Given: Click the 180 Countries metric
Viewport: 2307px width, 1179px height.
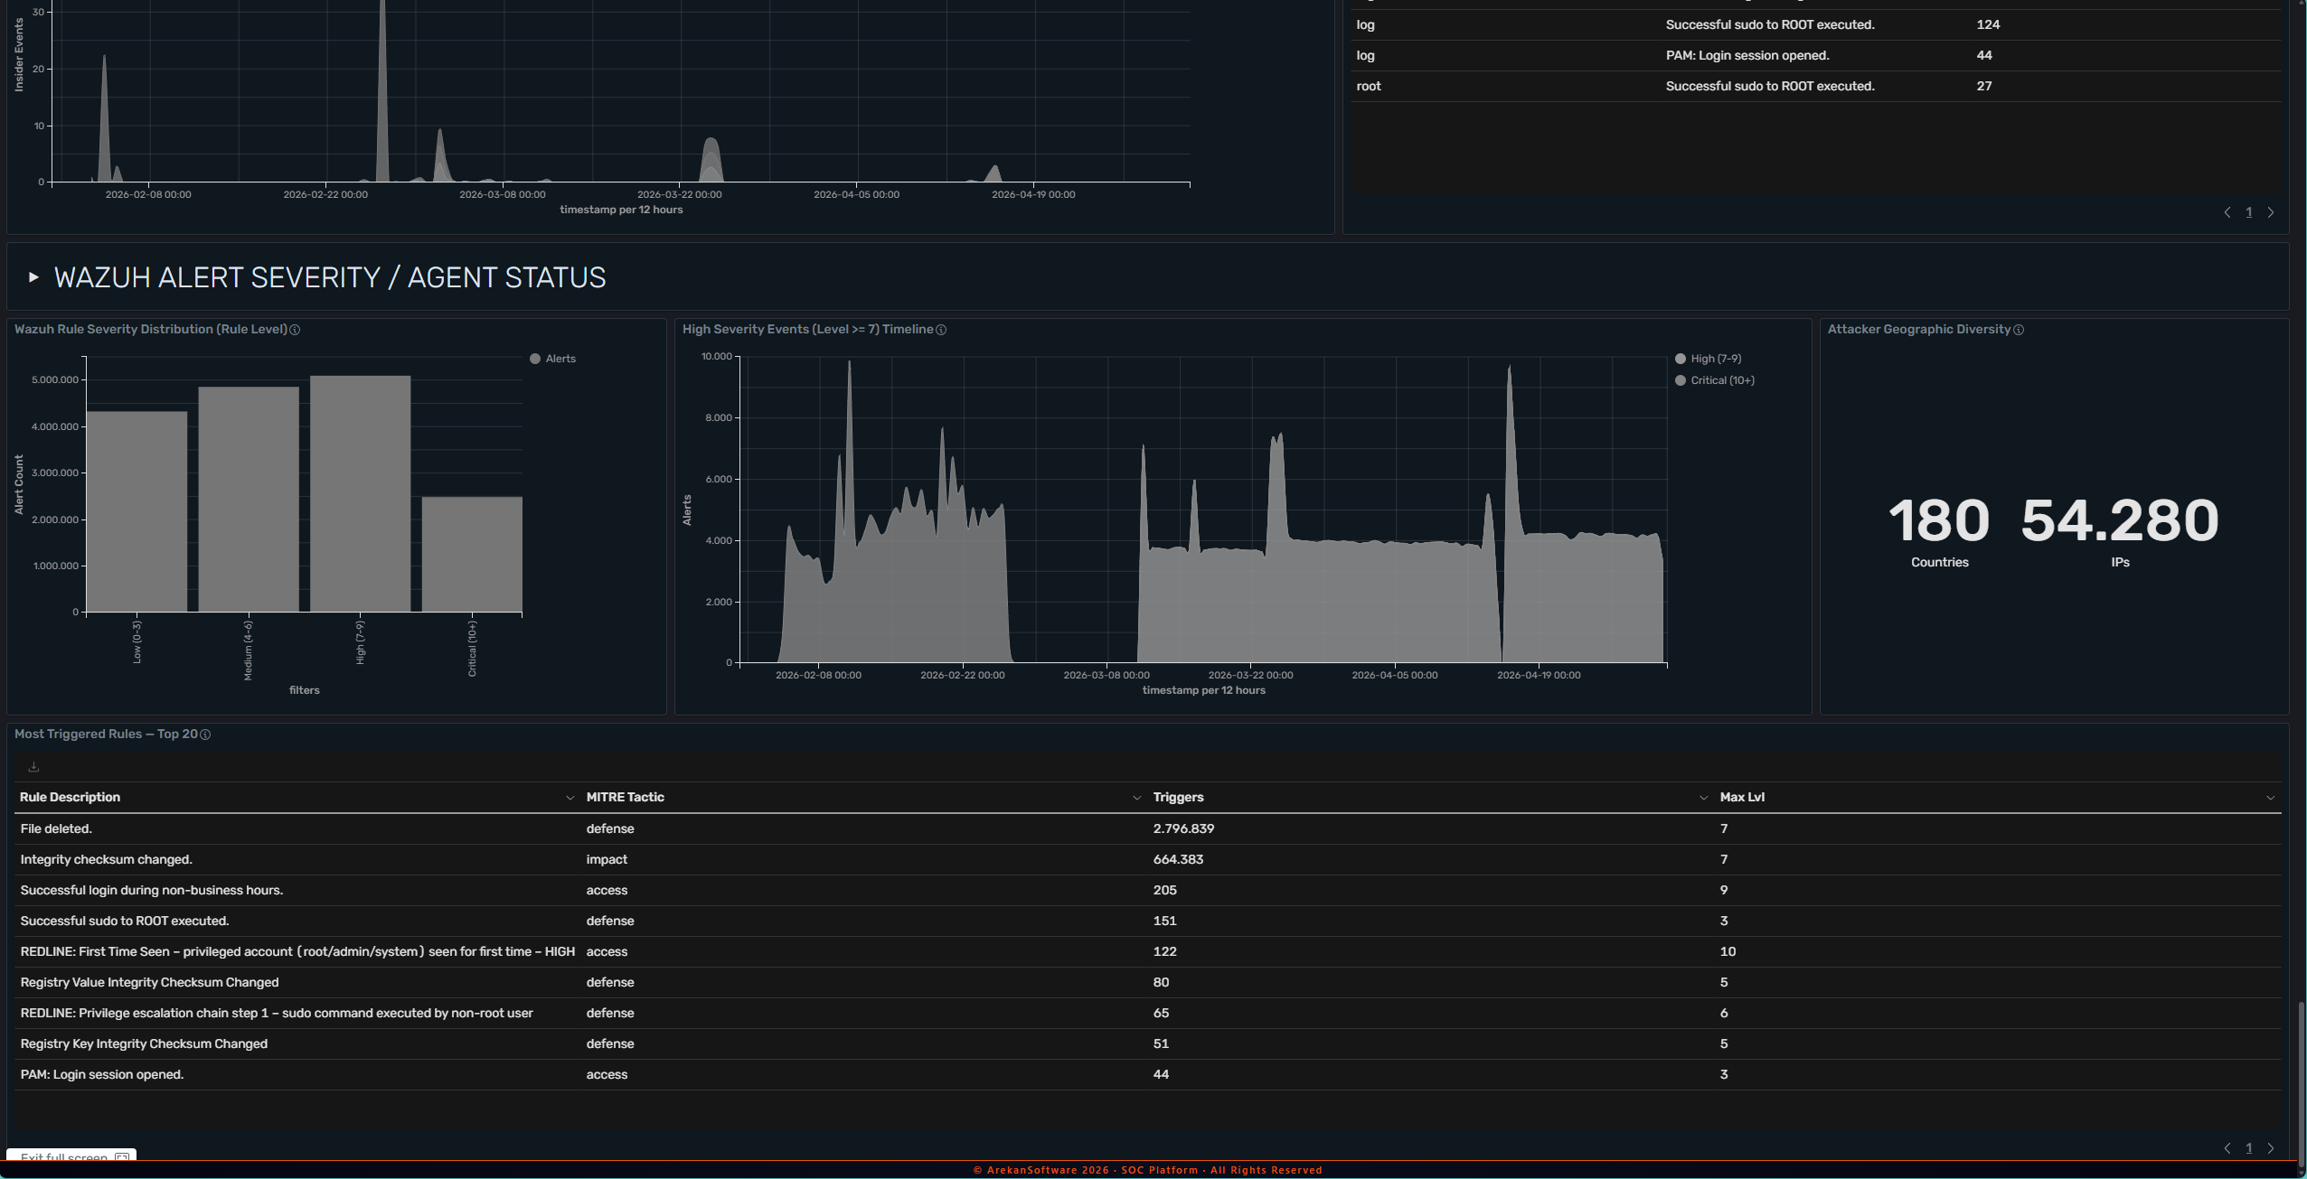Looking at the screenshot, I should 1939,531.
